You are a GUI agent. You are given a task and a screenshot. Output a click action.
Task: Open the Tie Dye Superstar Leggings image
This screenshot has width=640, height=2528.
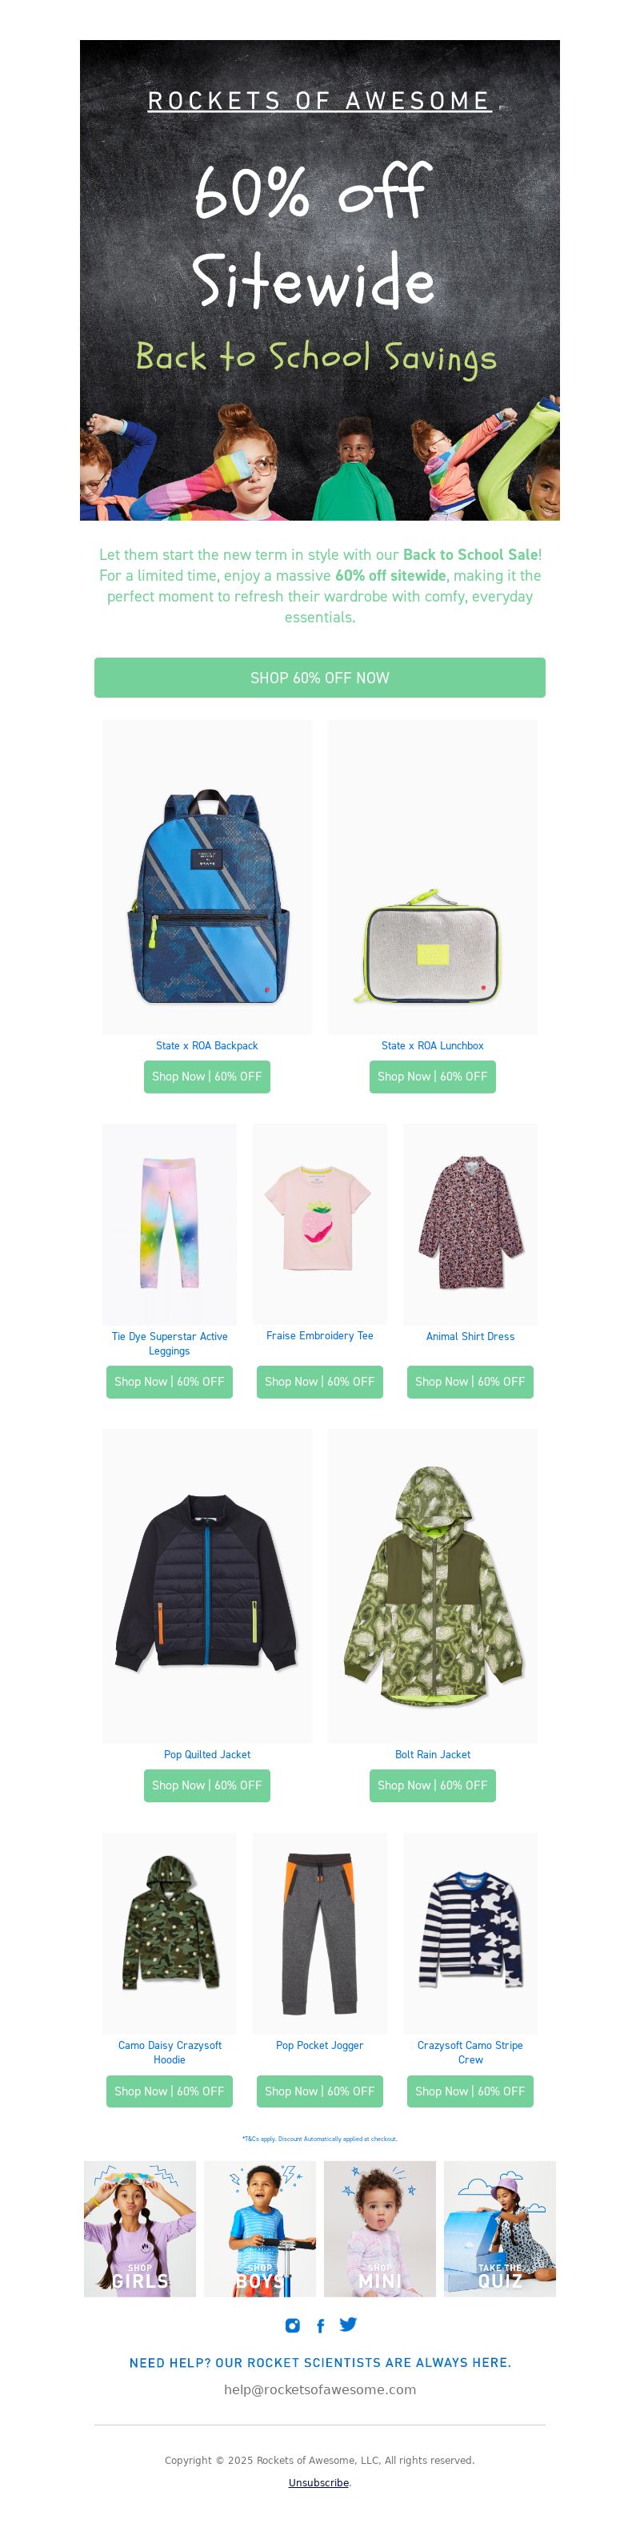pos(170,1224)
